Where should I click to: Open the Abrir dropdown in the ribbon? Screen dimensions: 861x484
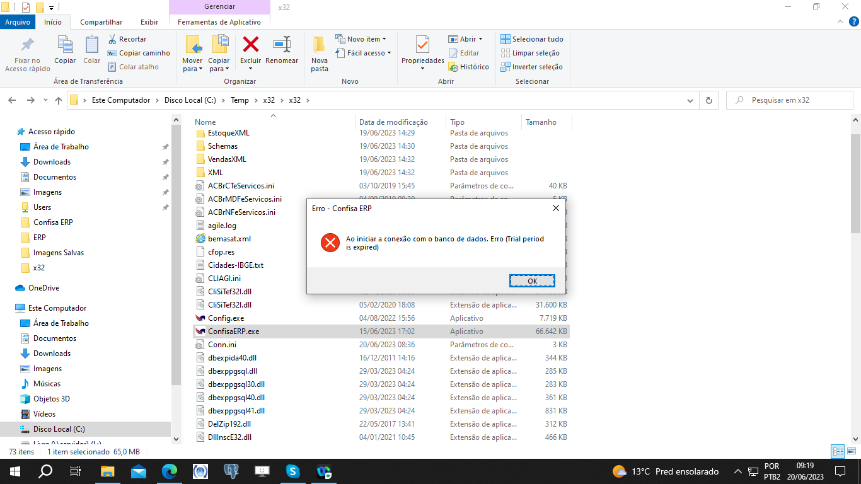[x=466, y=39]
